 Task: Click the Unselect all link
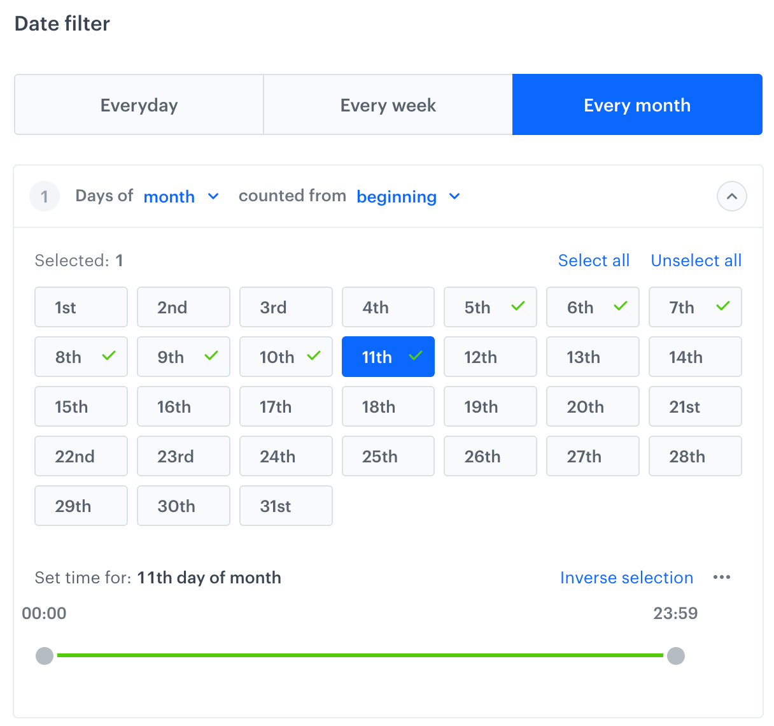(696, 260)
